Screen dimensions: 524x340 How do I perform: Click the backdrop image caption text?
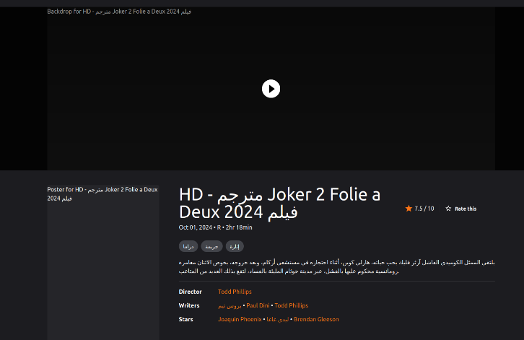119,12
